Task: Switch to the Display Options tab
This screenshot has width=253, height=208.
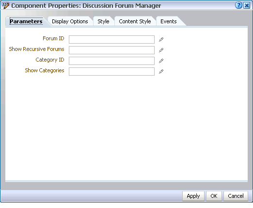Action: click(x=70, y=21)
